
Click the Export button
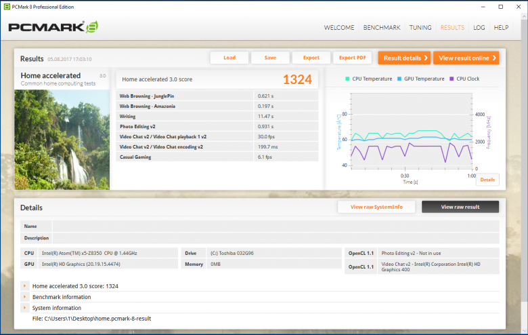311,58
